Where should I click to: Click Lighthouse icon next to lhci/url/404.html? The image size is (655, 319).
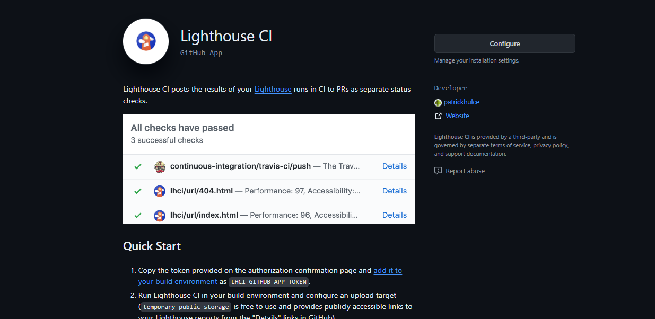pos(160,191)
